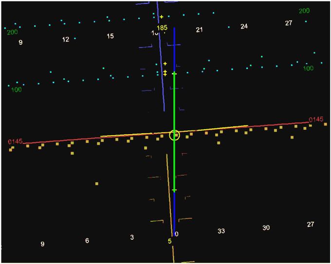Screen dimensions: 331x264
Task: Select the lower tick mark on the green line
Action: click(174, 190)
